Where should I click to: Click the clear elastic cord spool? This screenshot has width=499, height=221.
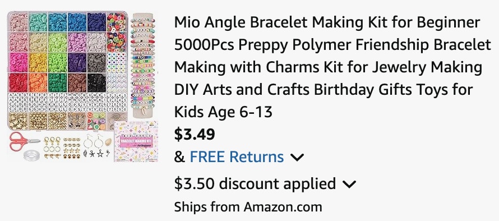[32, 155]
